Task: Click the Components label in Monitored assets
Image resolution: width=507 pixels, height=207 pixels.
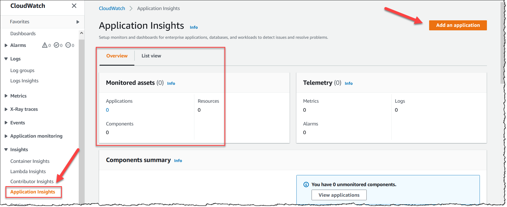Action: point(120,124)
